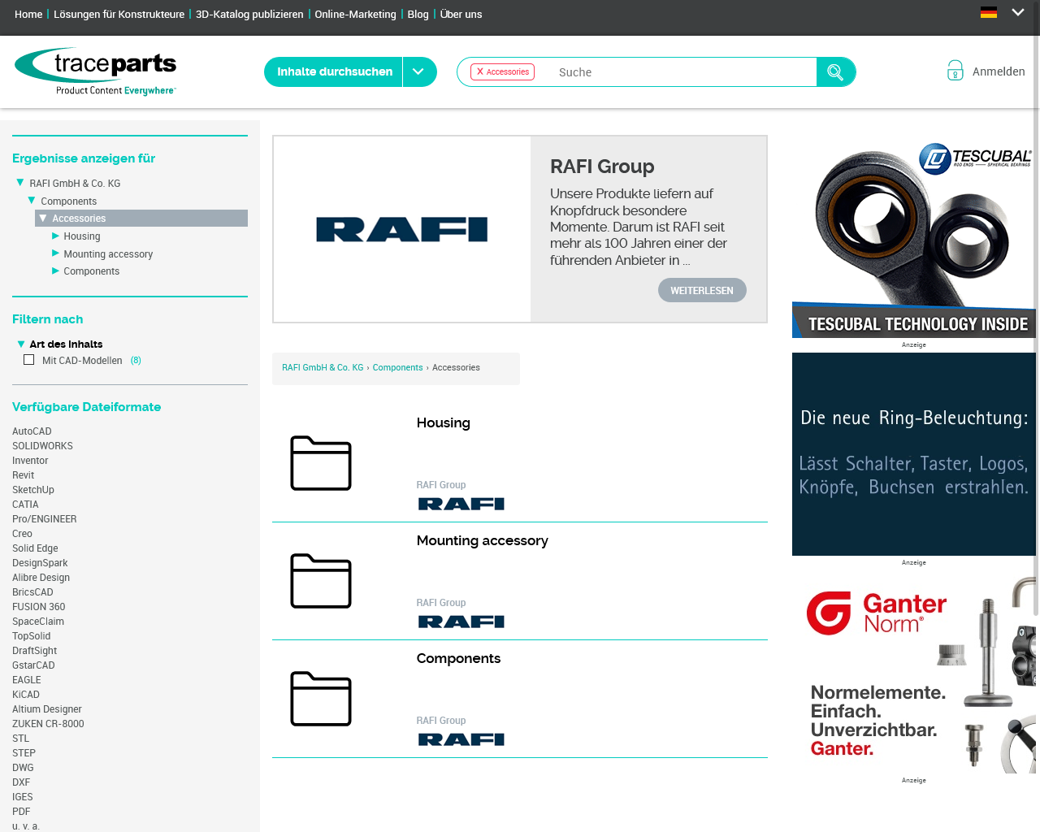Expand the Mounting accessory tree item

(56, 253)
